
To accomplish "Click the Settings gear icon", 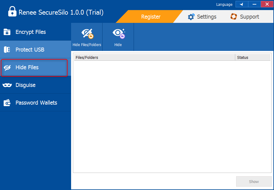I will tap(191, 17).
